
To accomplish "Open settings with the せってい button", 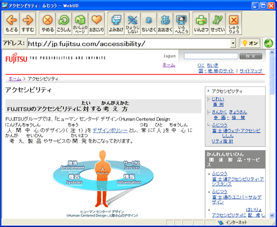I will 217,24.
